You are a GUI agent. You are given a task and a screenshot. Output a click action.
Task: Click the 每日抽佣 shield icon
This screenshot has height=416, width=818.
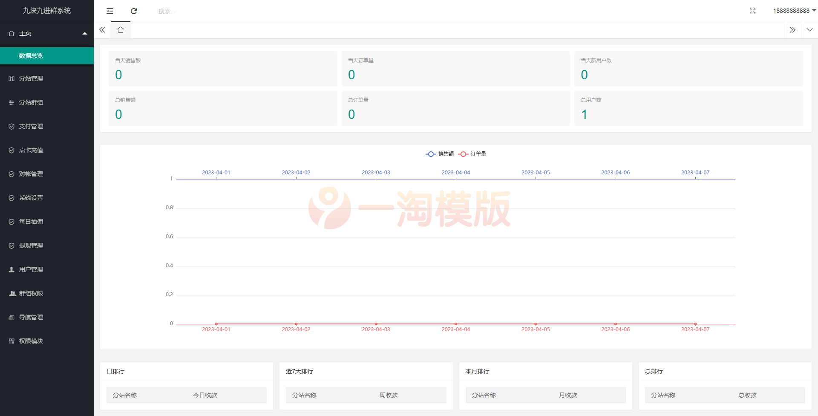pyautogui.click(x=12, y=222)
